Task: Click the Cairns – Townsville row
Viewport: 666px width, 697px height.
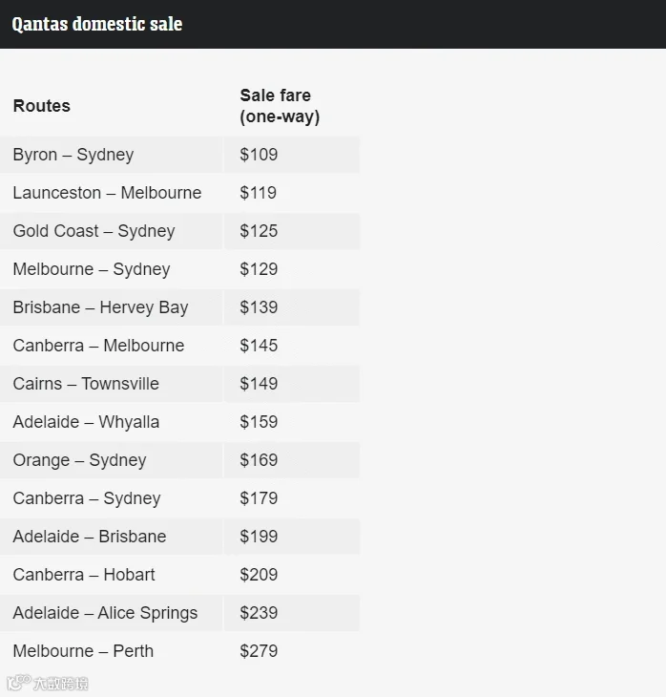Action: tap(179, 384)
